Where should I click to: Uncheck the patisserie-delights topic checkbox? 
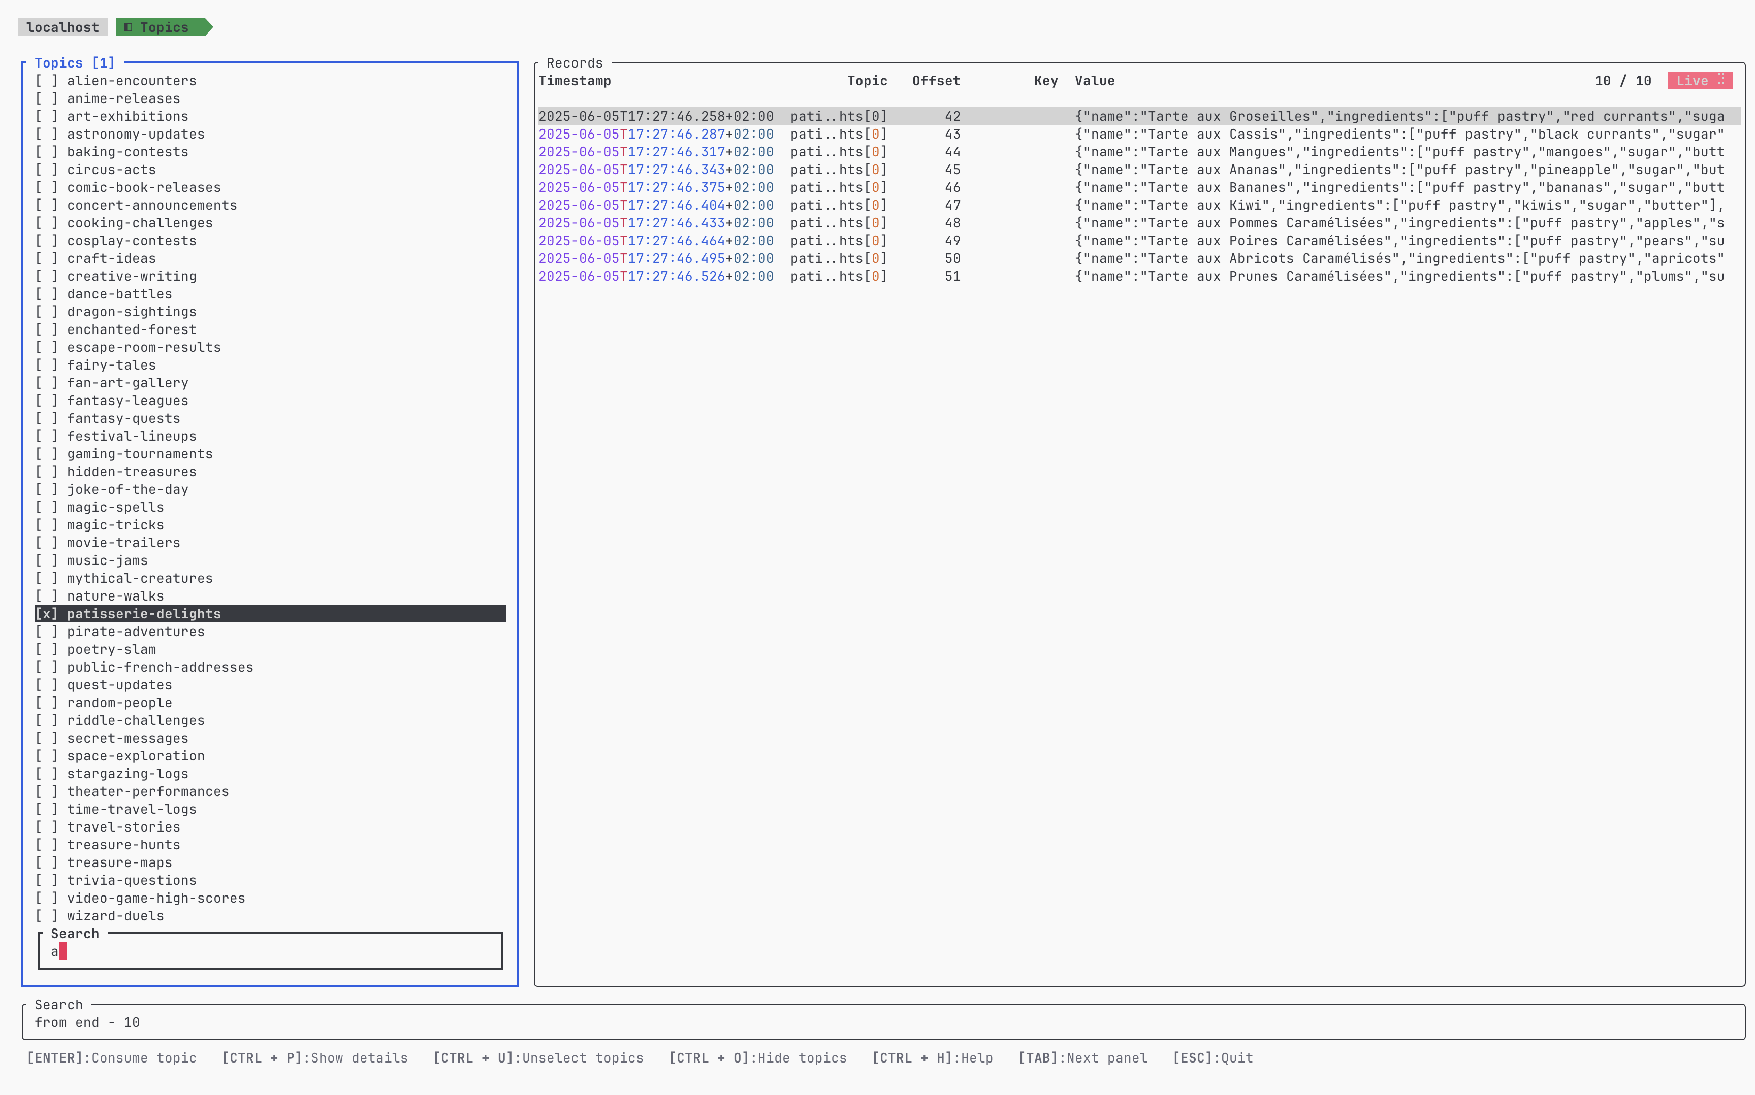point(46,613)
